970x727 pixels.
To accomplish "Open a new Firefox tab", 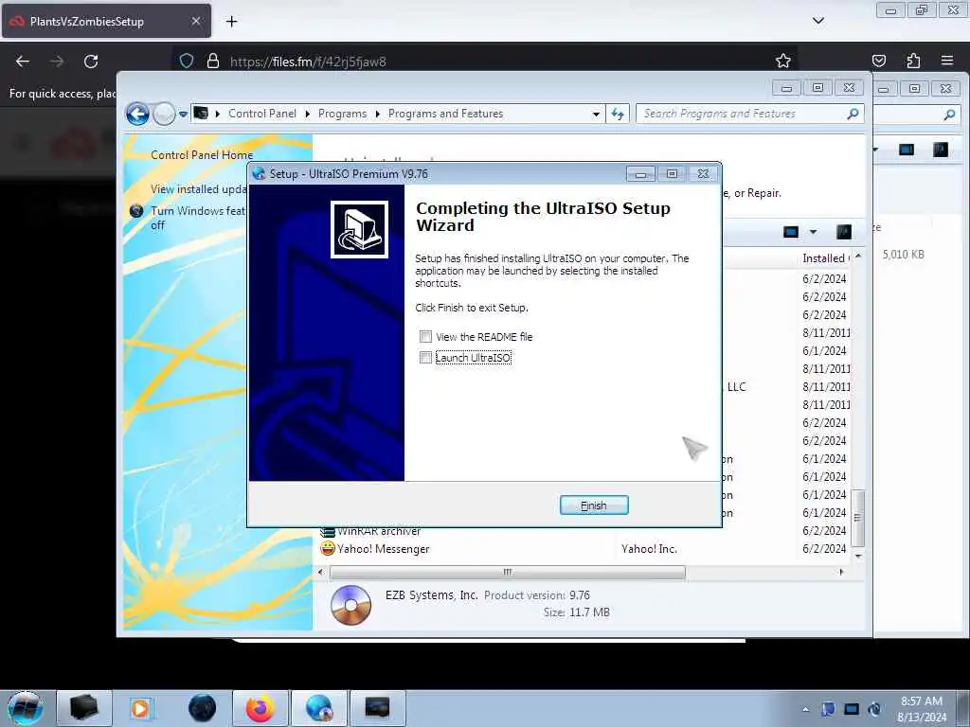I will [231, 22].
